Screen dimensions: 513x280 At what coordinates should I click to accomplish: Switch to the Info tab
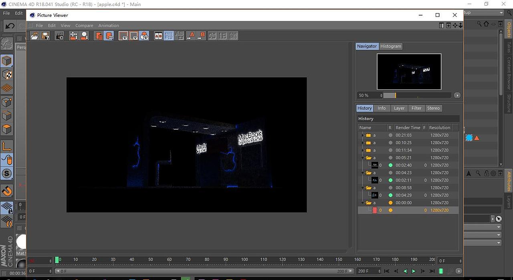pyautogui.click(x=382, y=108)
